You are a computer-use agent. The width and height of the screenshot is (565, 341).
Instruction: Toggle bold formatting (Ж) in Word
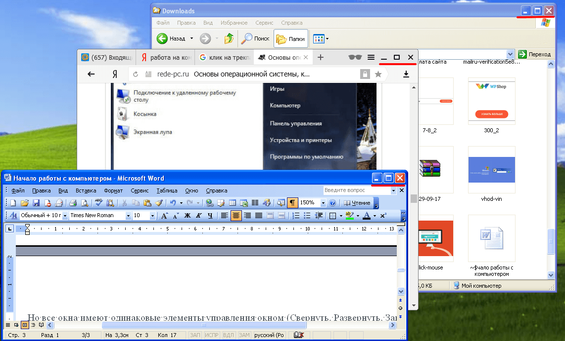point(188,216)
